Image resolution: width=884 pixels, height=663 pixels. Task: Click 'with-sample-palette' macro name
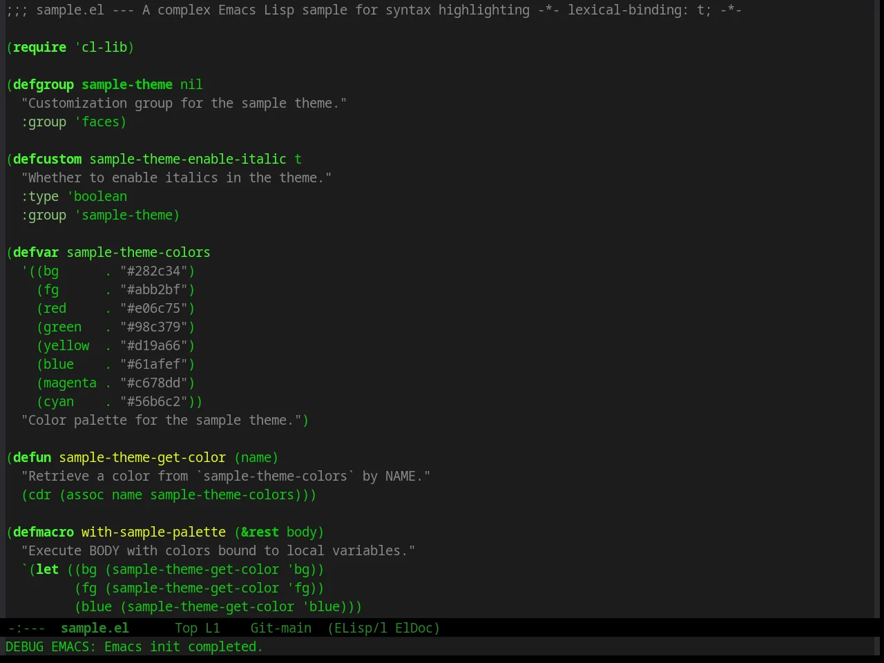(x=153, y=532)
